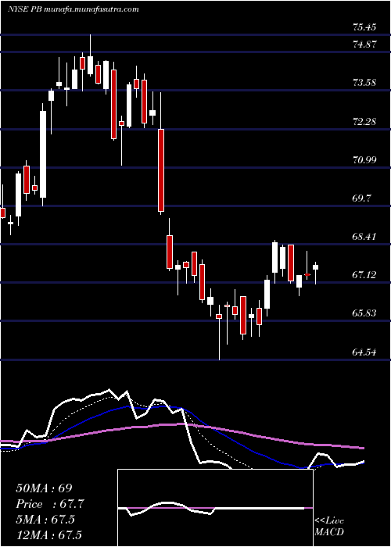Select the 73.58 price level label
This screenshot has height=547, width=391.
click(364, 83)
